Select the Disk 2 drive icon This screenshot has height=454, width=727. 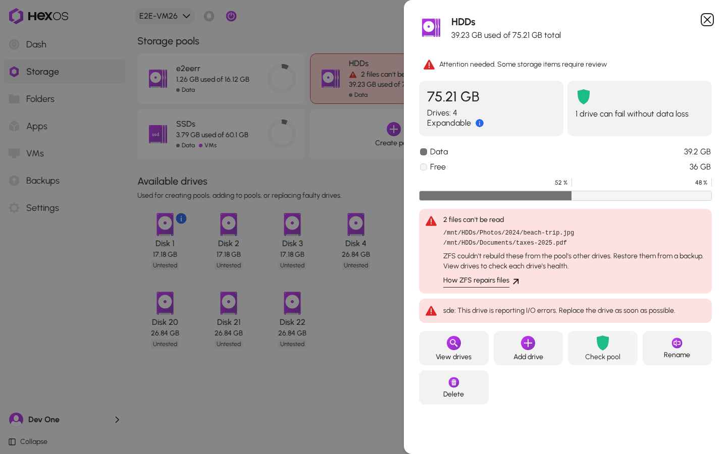229,224
